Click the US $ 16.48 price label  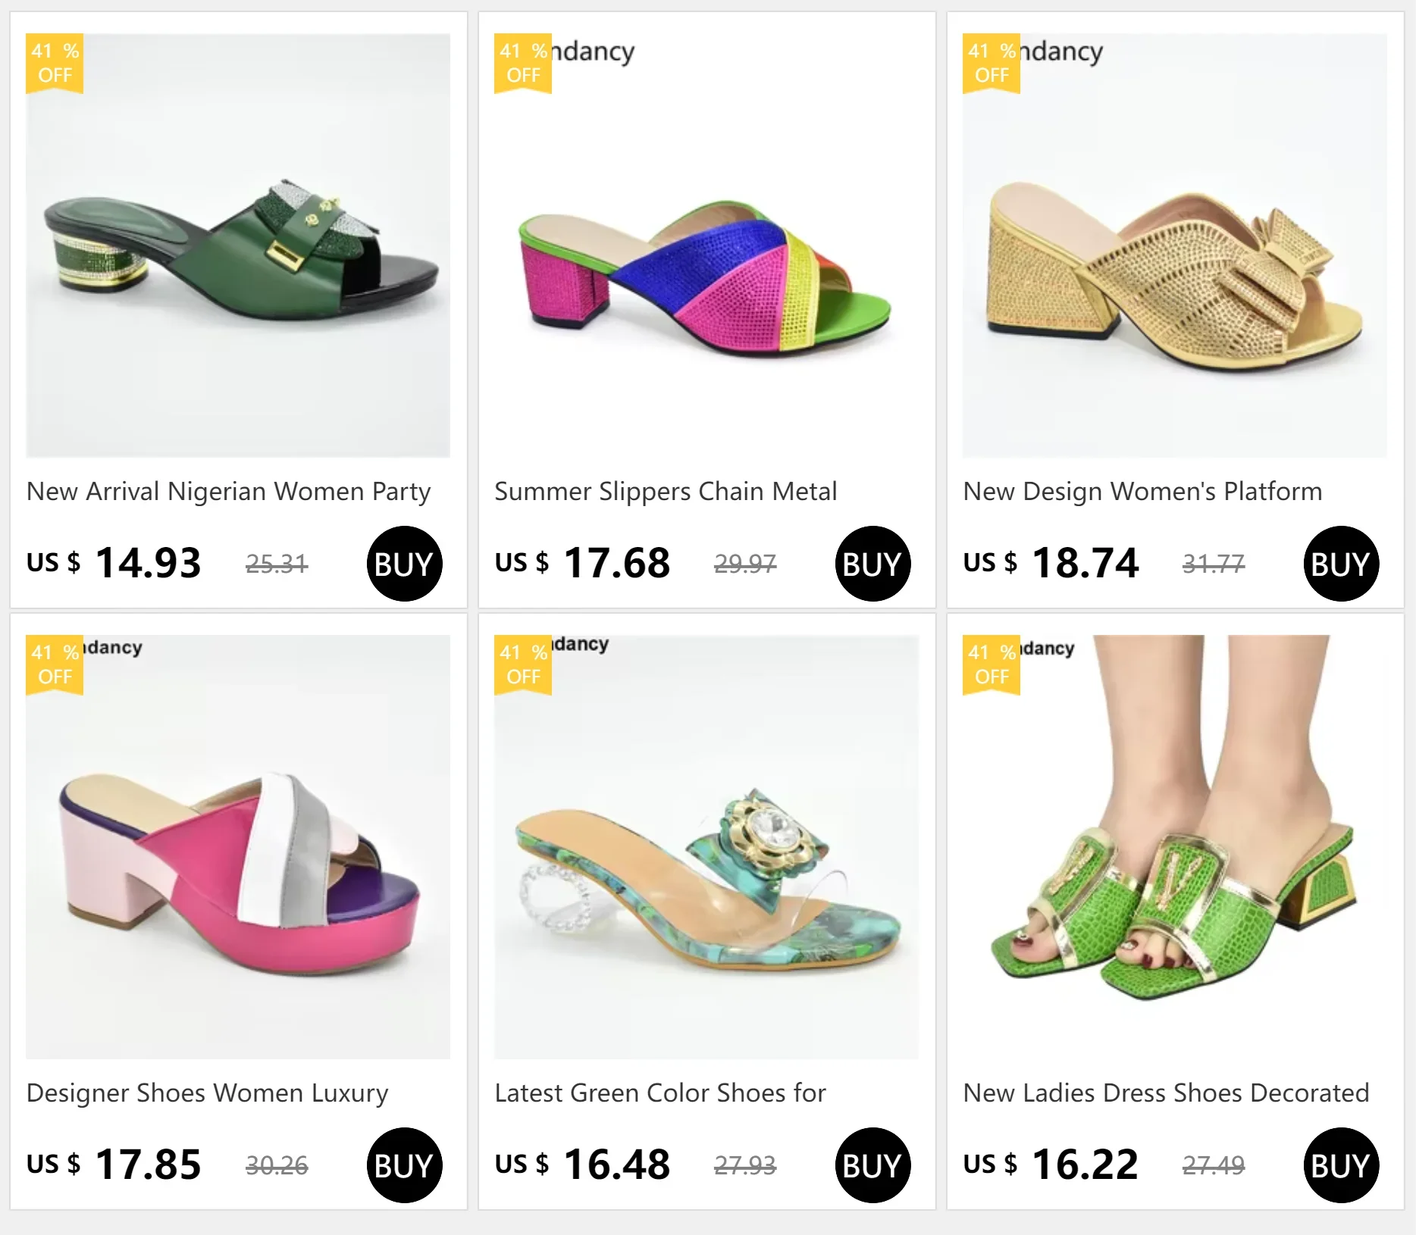click(x=581, y=1165)
